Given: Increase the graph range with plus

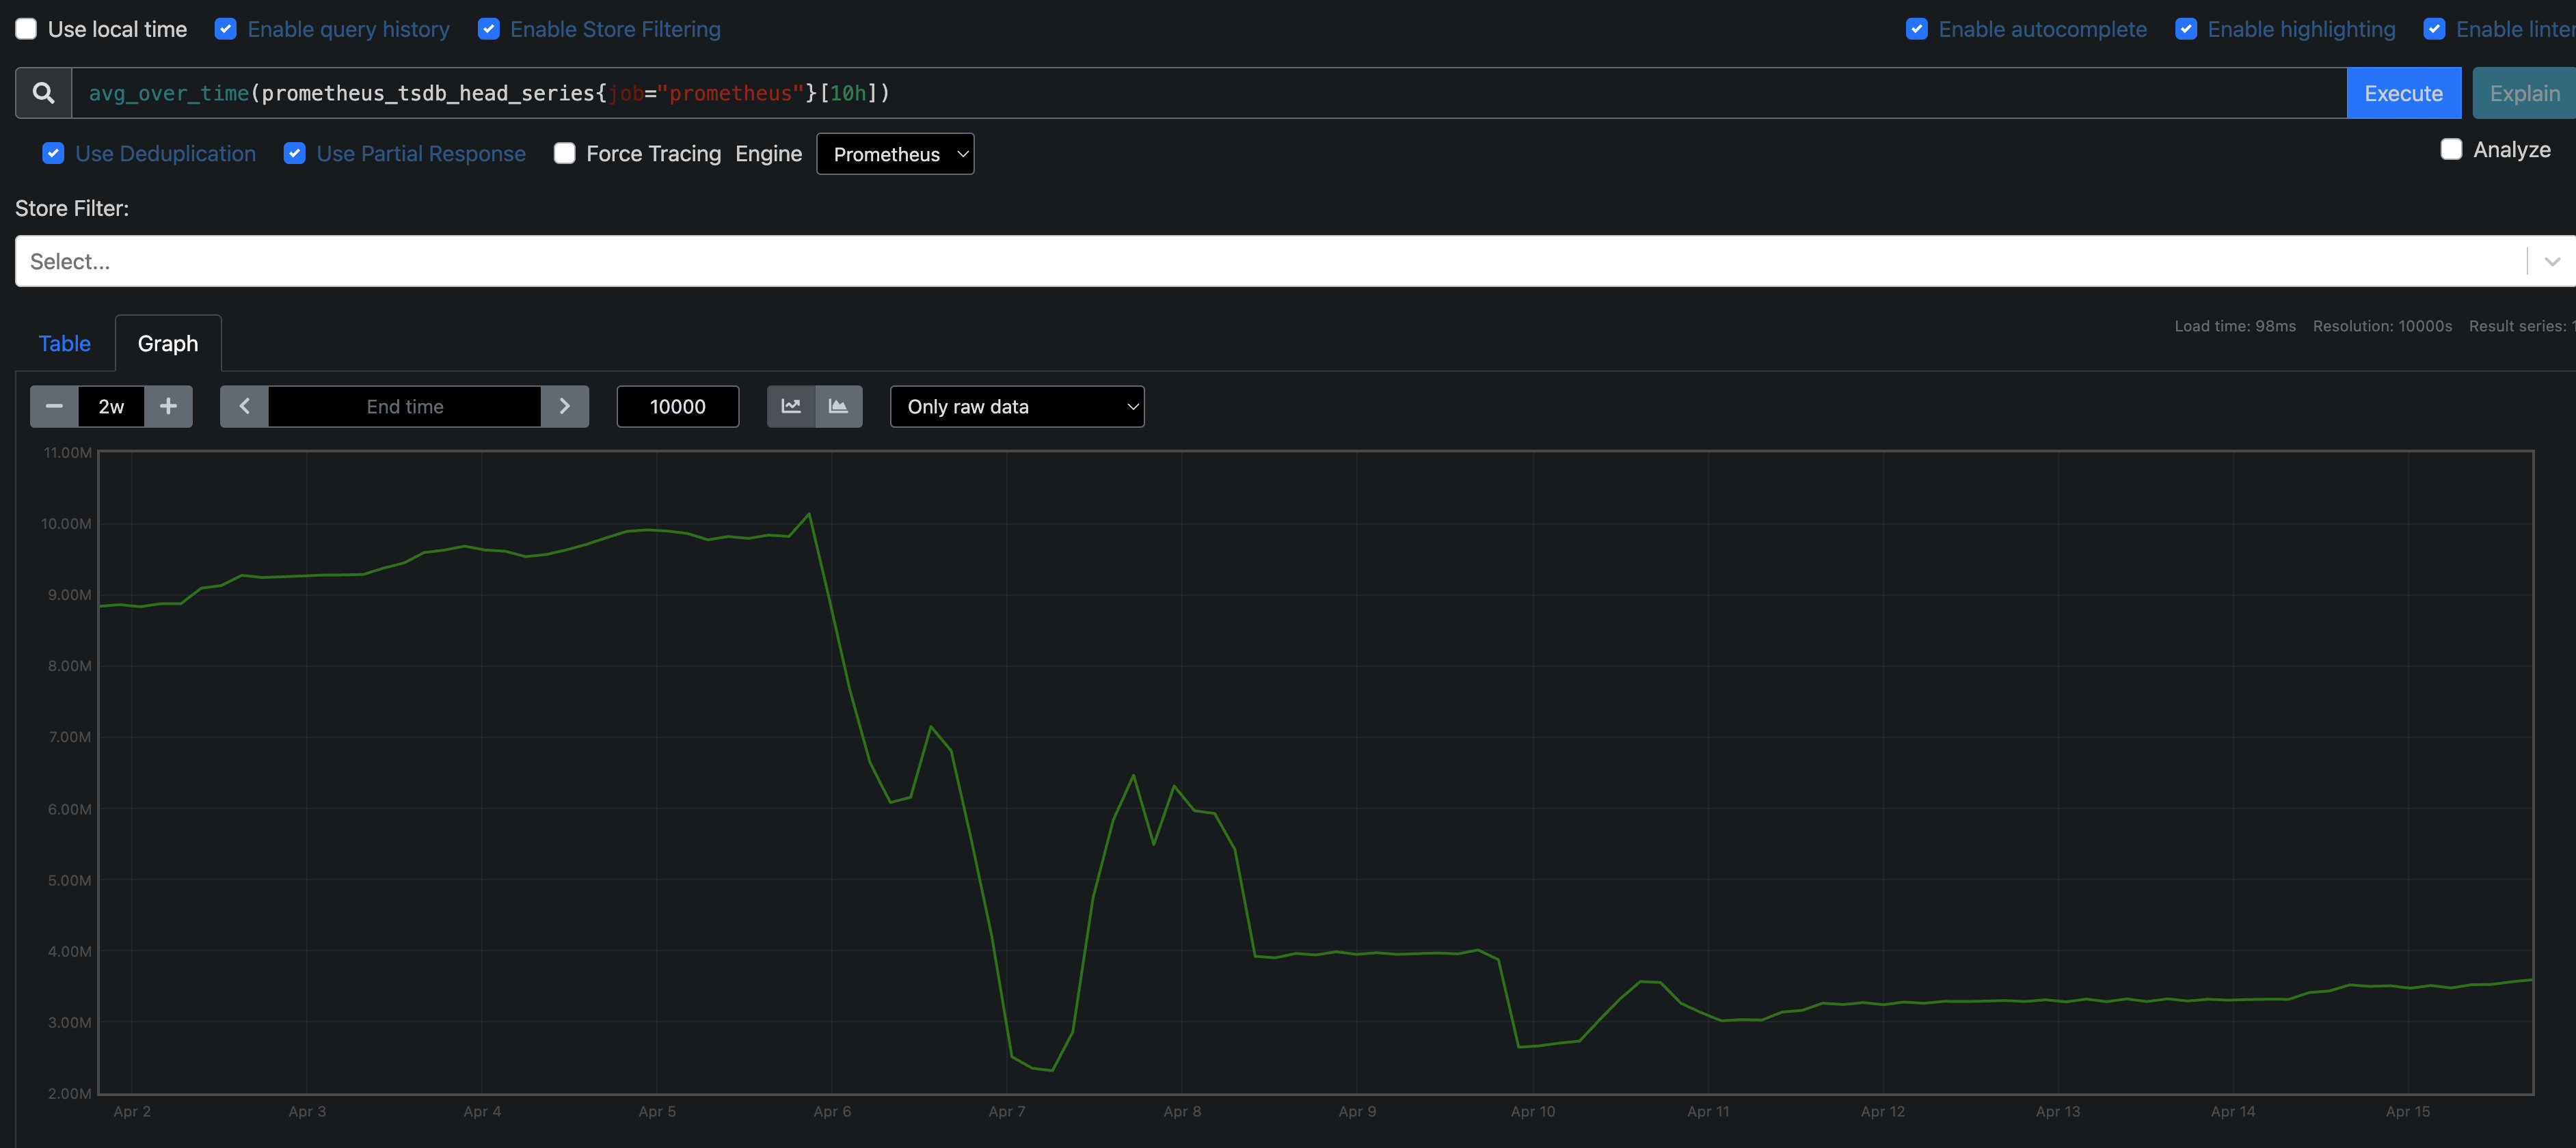Looking at the screenshot, I should point(168,407).
